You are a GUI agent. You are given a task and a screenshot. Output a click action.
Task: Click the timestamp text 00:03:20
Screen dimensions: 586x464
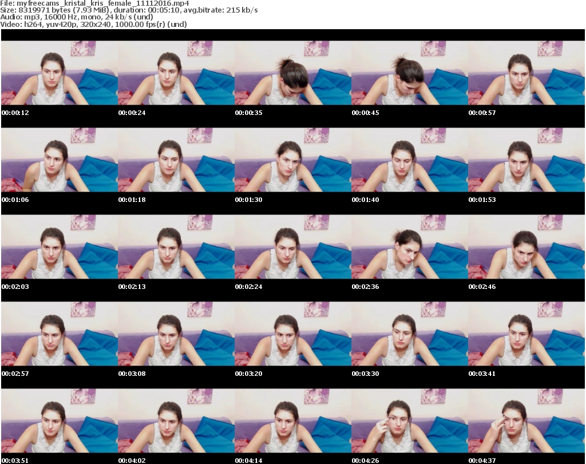pos(248,374)
